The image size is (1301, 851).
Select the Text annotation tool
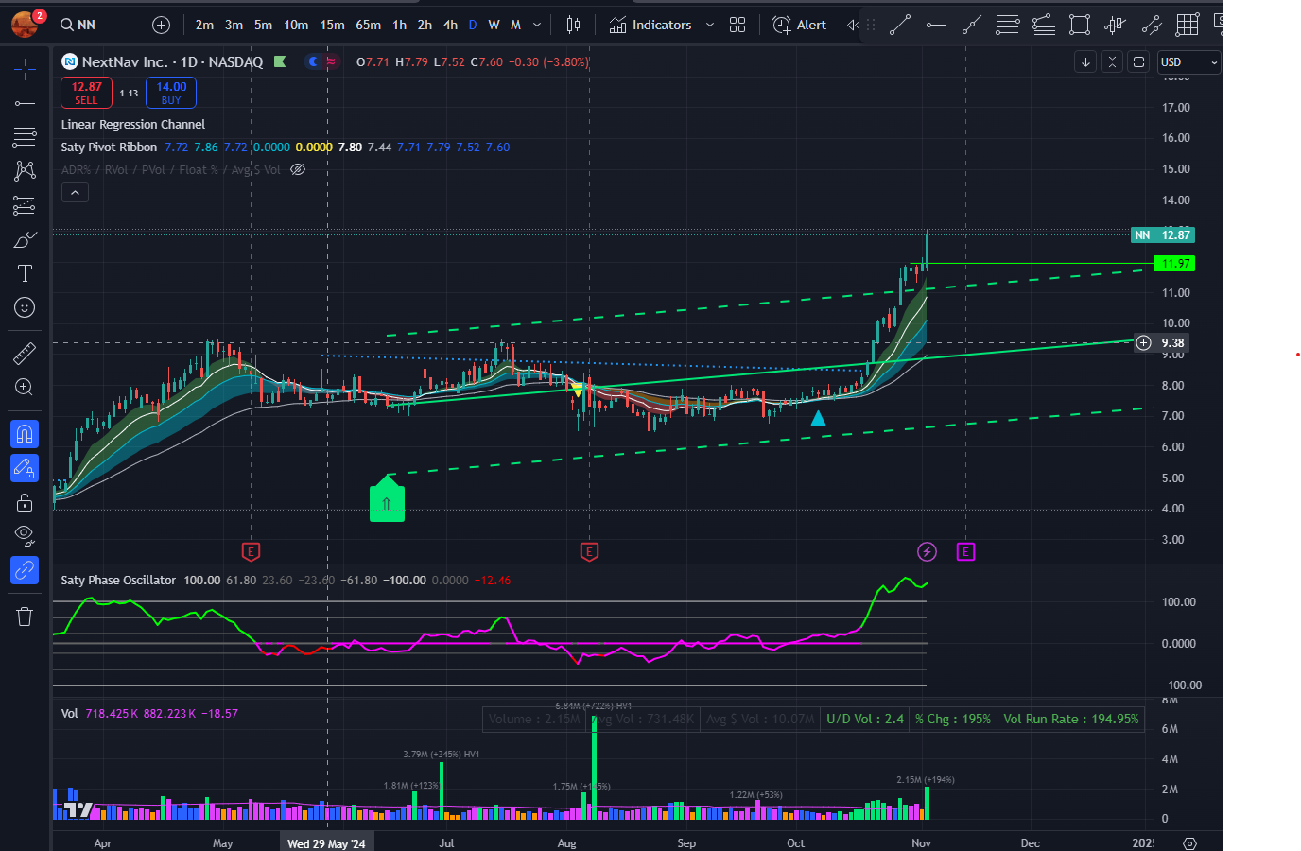[x=25, y=273]
